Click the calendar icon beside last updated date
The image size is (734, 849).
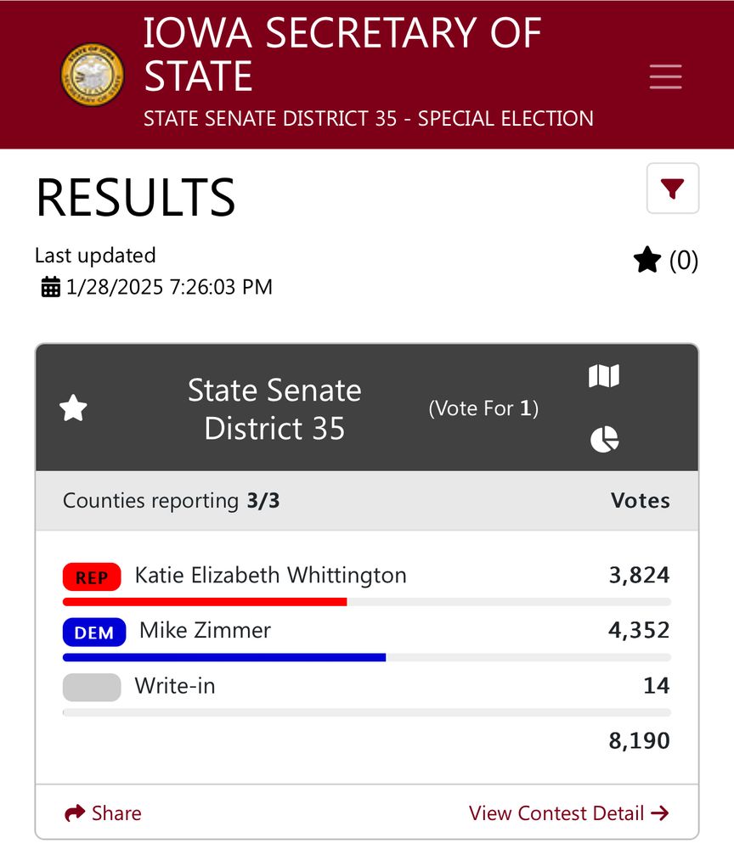51,287
